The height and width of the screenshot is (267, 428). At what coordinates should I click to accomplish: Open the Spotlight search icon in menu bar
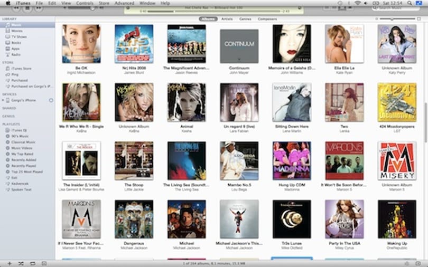pyautogui.click(x=410, y=3)
